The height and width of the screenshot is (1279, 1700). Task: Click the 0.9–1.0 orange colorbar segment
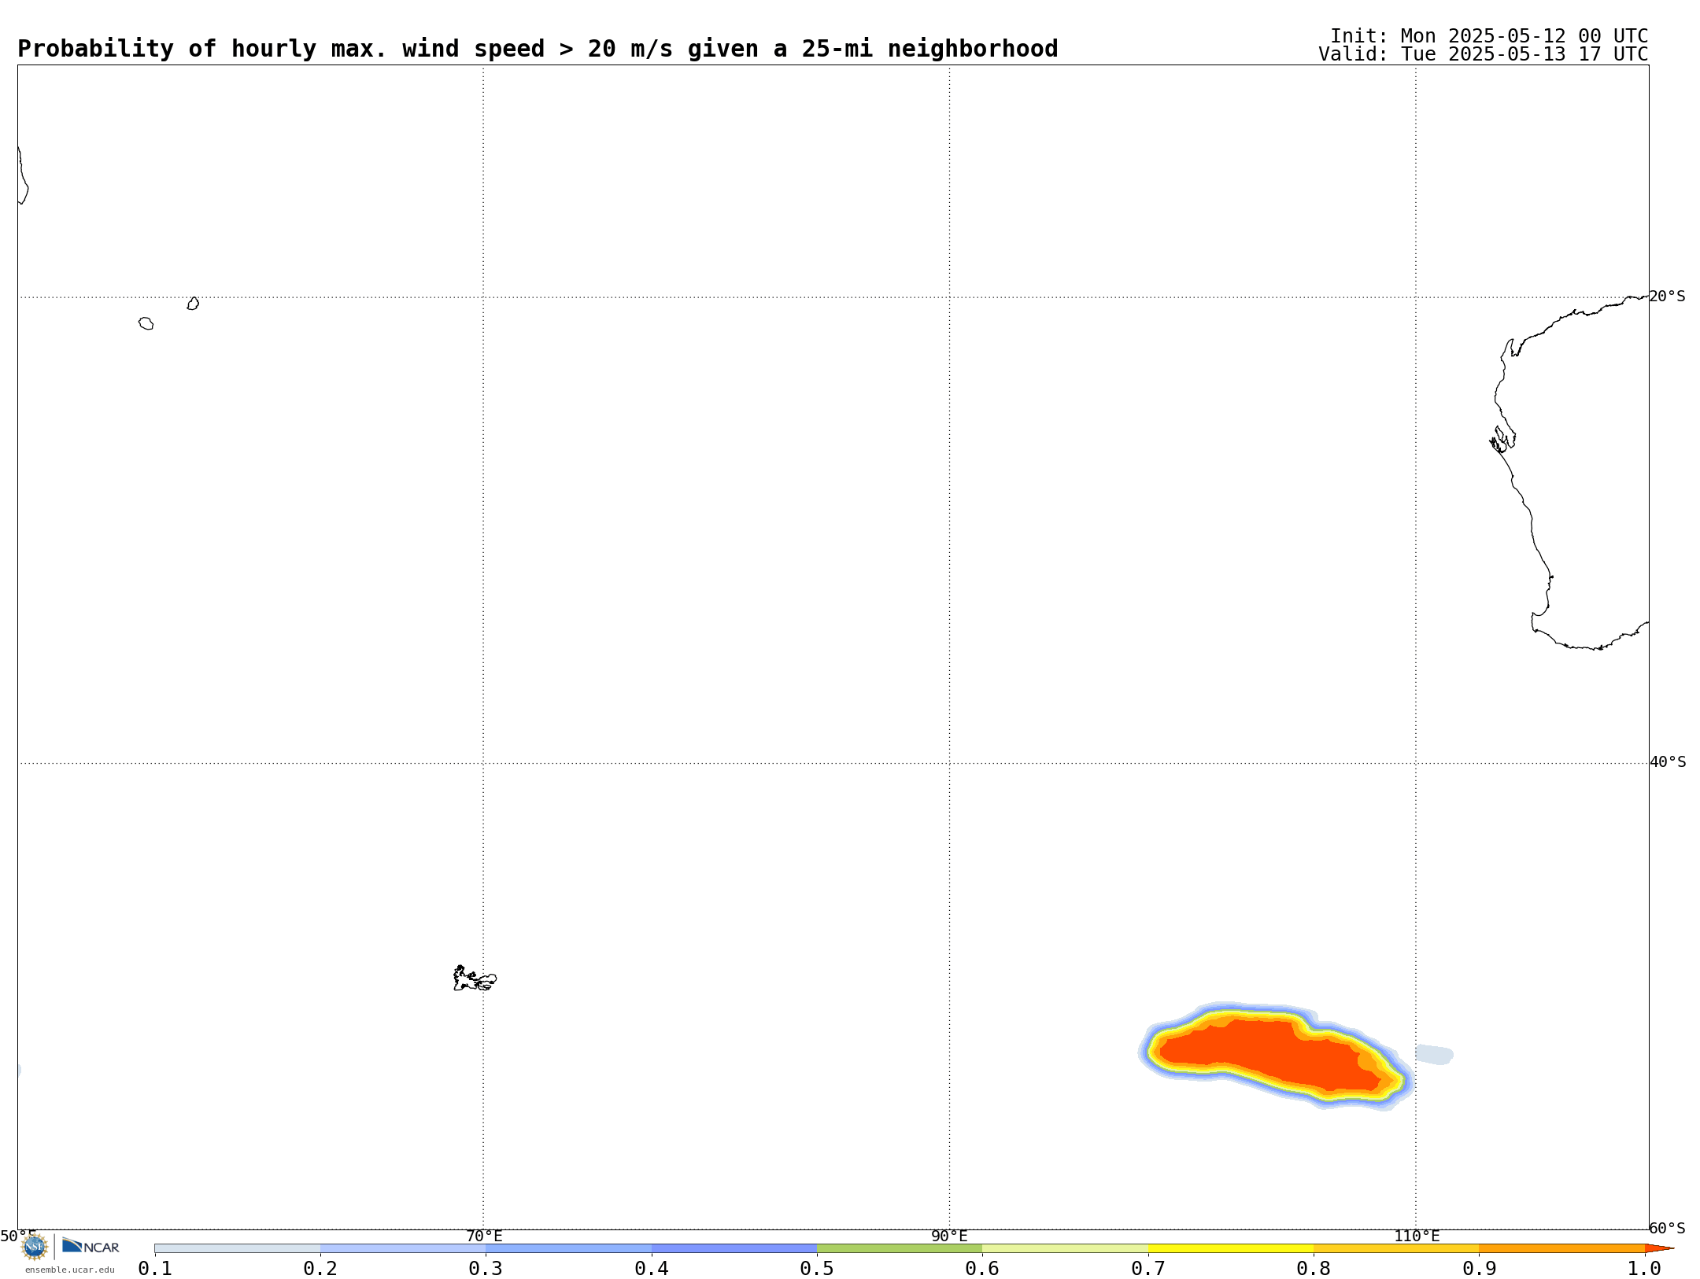[1562, 1248]
